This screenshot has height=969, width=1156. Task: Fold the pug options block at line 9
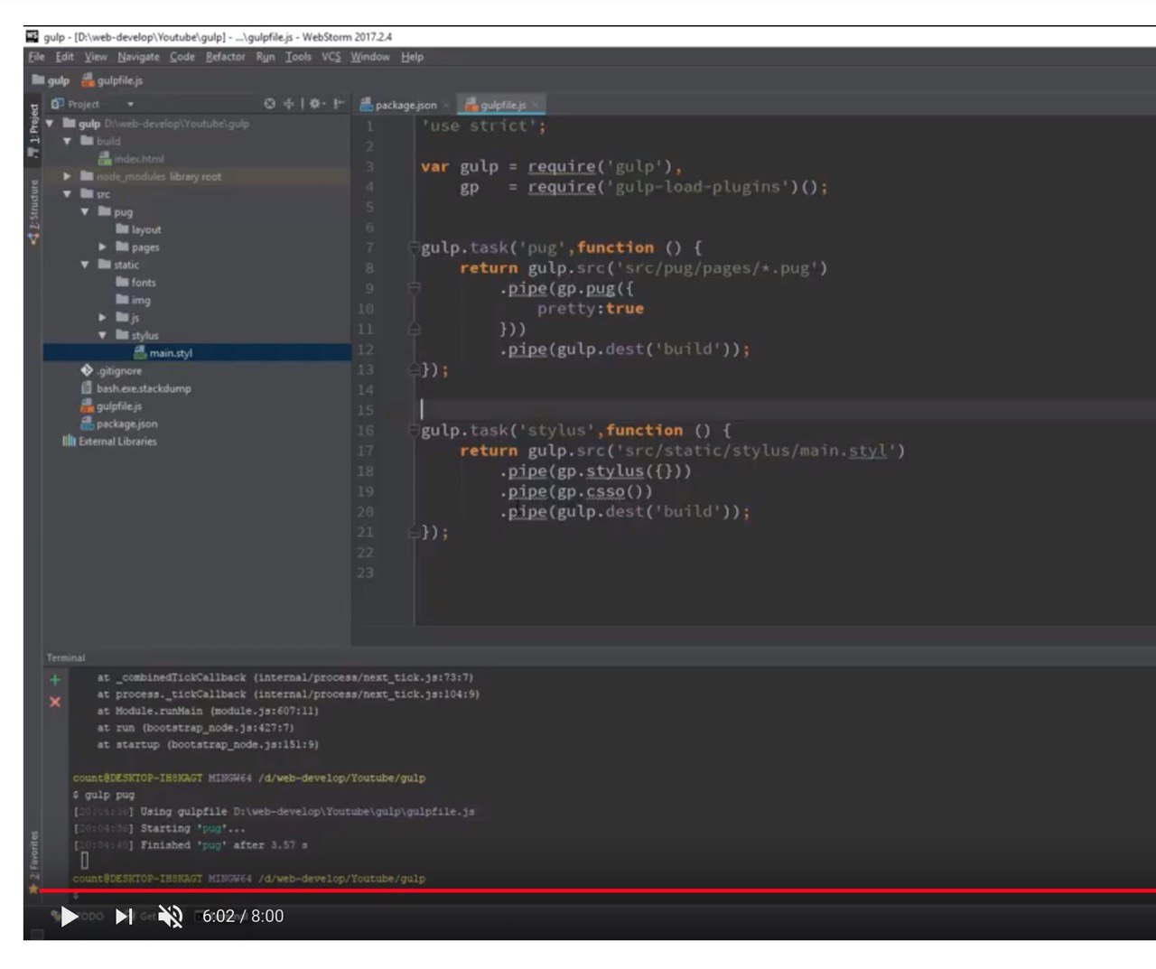point(414,288)
